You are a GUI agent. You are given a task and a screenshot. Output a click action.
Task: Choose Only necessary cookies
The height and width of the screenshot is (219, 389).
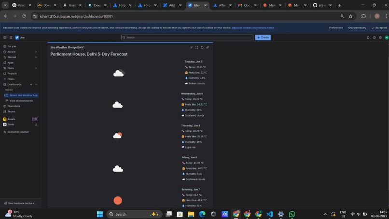click(357, 28)
